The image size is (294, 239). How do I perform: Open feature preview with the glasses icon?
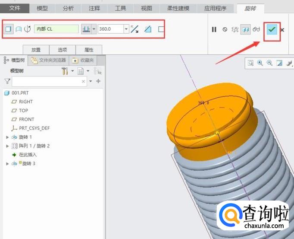tap(256, 29)
